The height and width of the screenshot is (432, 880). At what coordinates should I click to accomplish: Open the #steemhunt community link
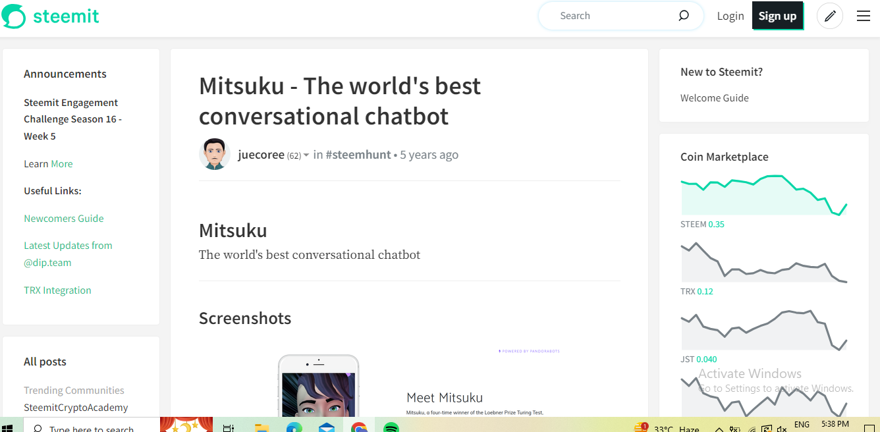[358, 154]
